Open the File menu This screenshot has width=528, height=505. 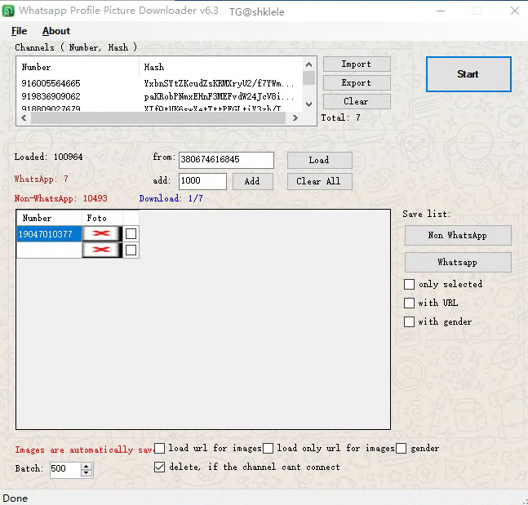(x=19, y=31)
